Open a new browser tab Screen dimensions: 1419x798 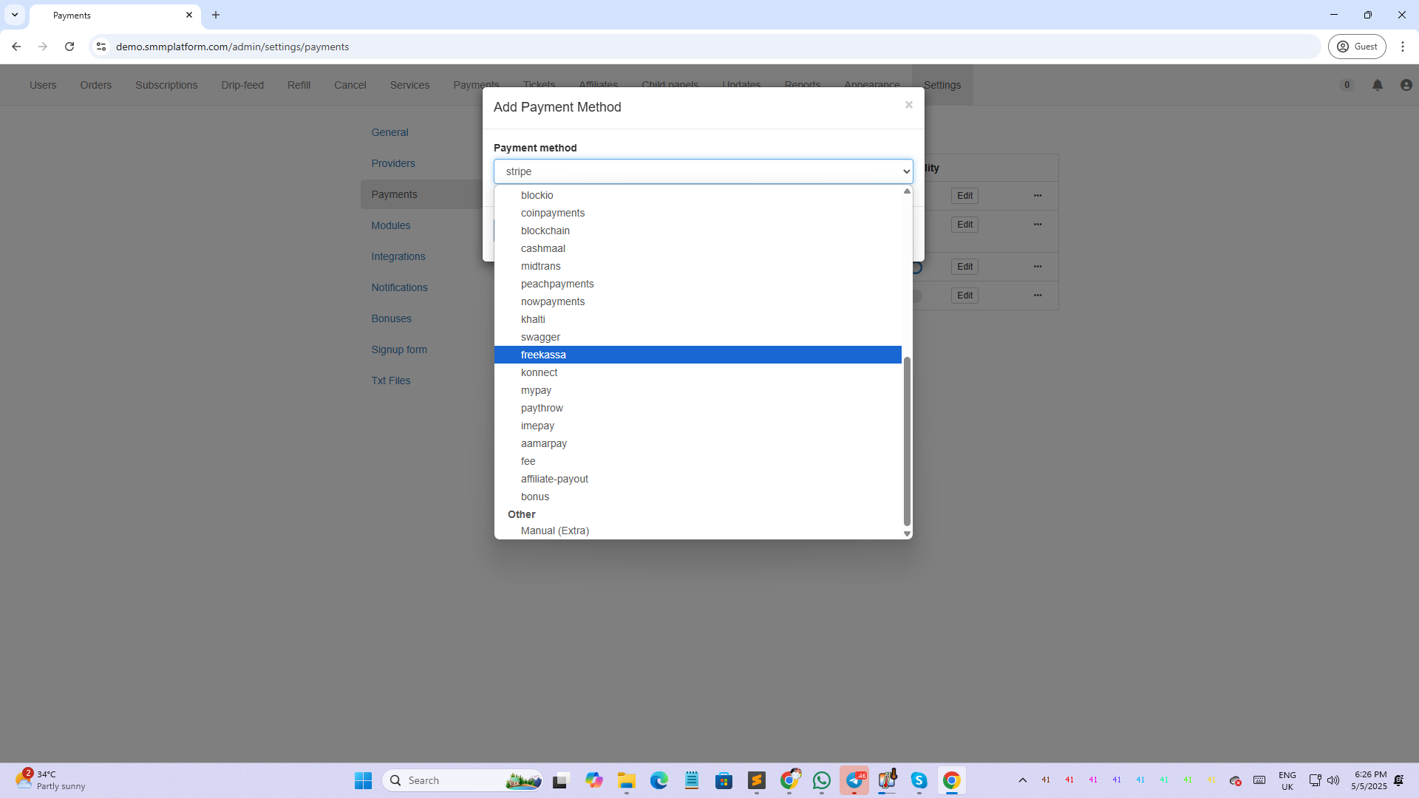click(216, 15)
